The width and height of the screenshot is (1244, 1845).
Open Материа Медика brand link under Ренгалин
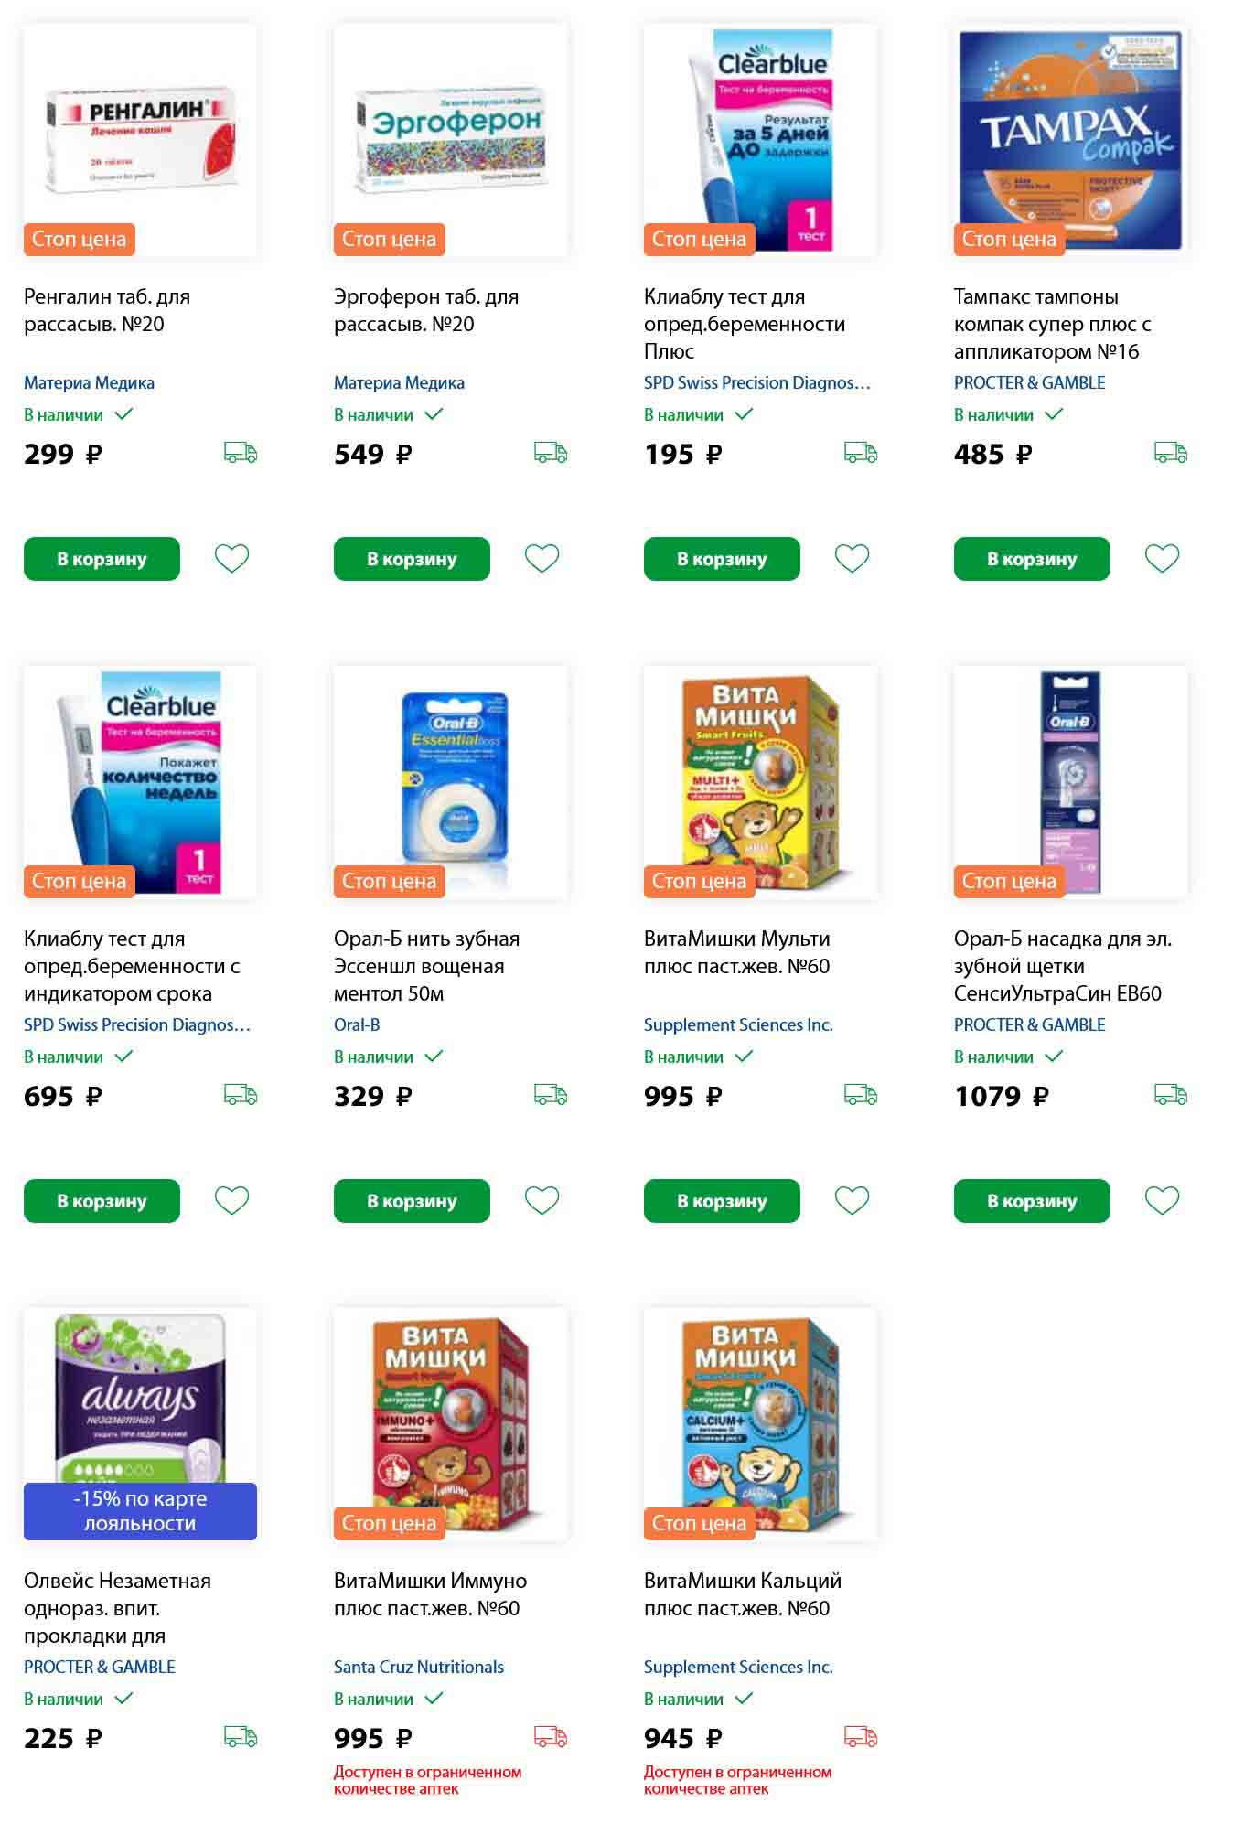pyautogui.click(x=89, y=382)
